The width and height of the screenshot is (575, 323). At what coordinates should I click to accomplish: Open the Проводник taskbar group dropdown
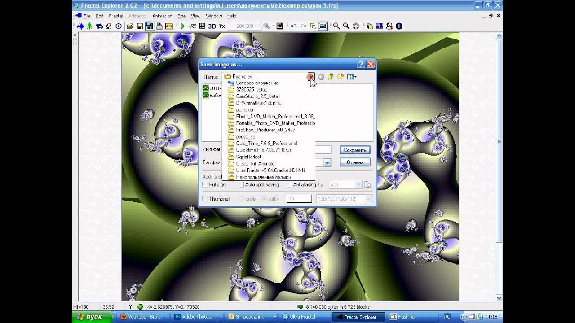point(275,317)
